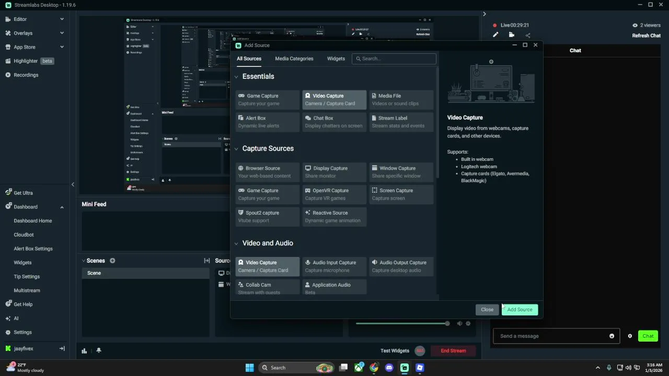Image resolution: width=669 pixels, height=376 pixels.
Task: Click the add scene plus icon
Action: pos(112,261)
